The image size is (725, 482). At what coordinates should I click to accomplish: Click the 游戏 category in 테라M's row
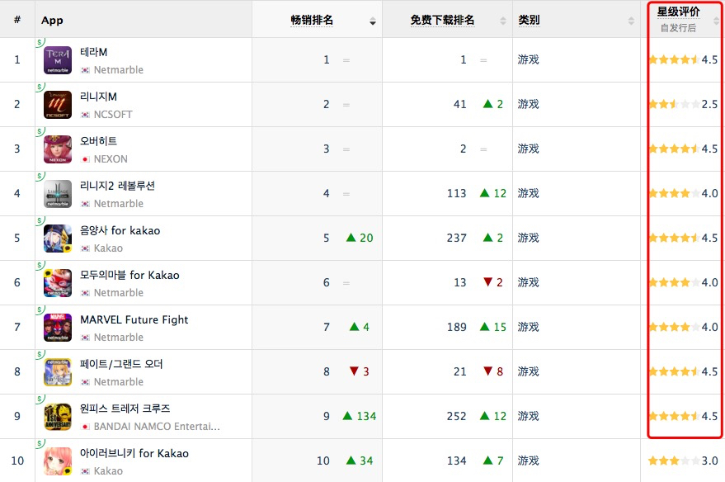coord(529,59)
